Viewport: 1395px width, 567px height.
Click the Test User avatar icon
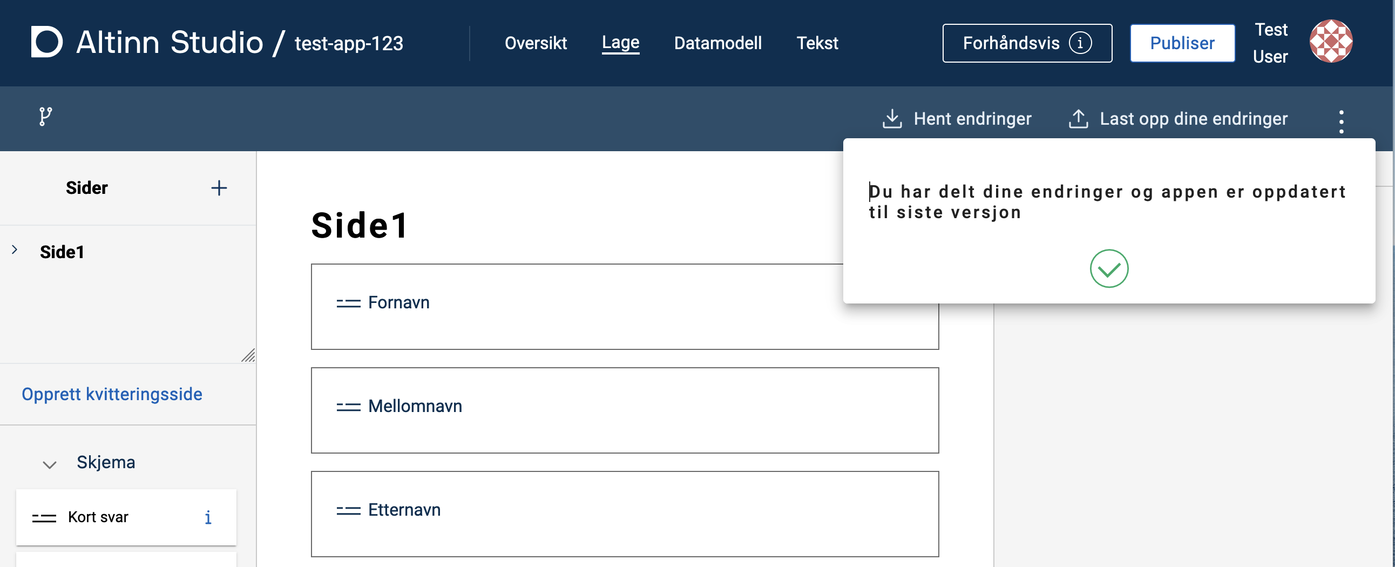[1331, 42]
